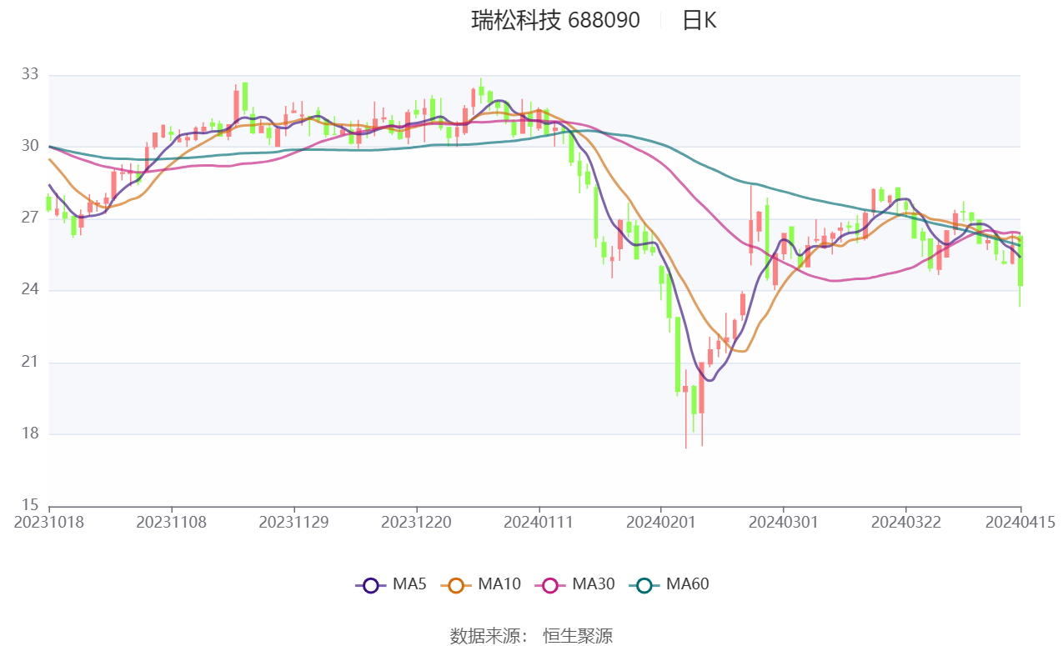This screenshot has height=646, width=1063.
Task: Click the 20240301 date axis label
Action: click(784, 523)
